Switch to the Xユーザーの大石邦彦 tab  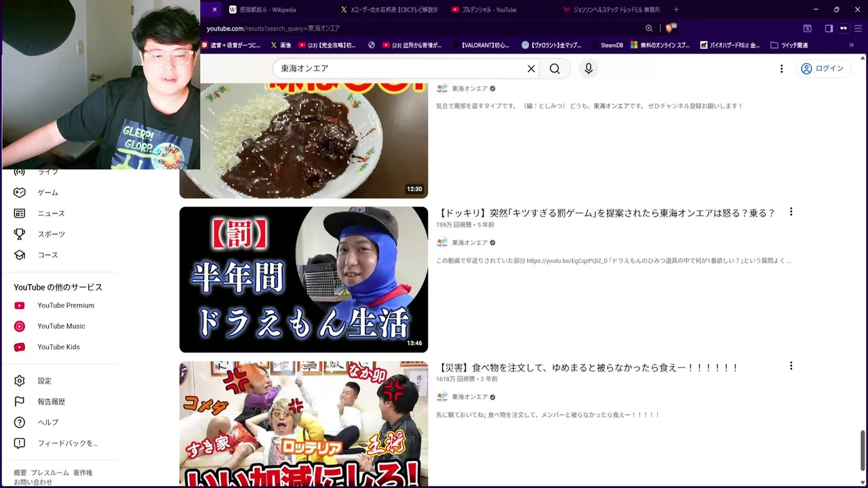(390, 9)
